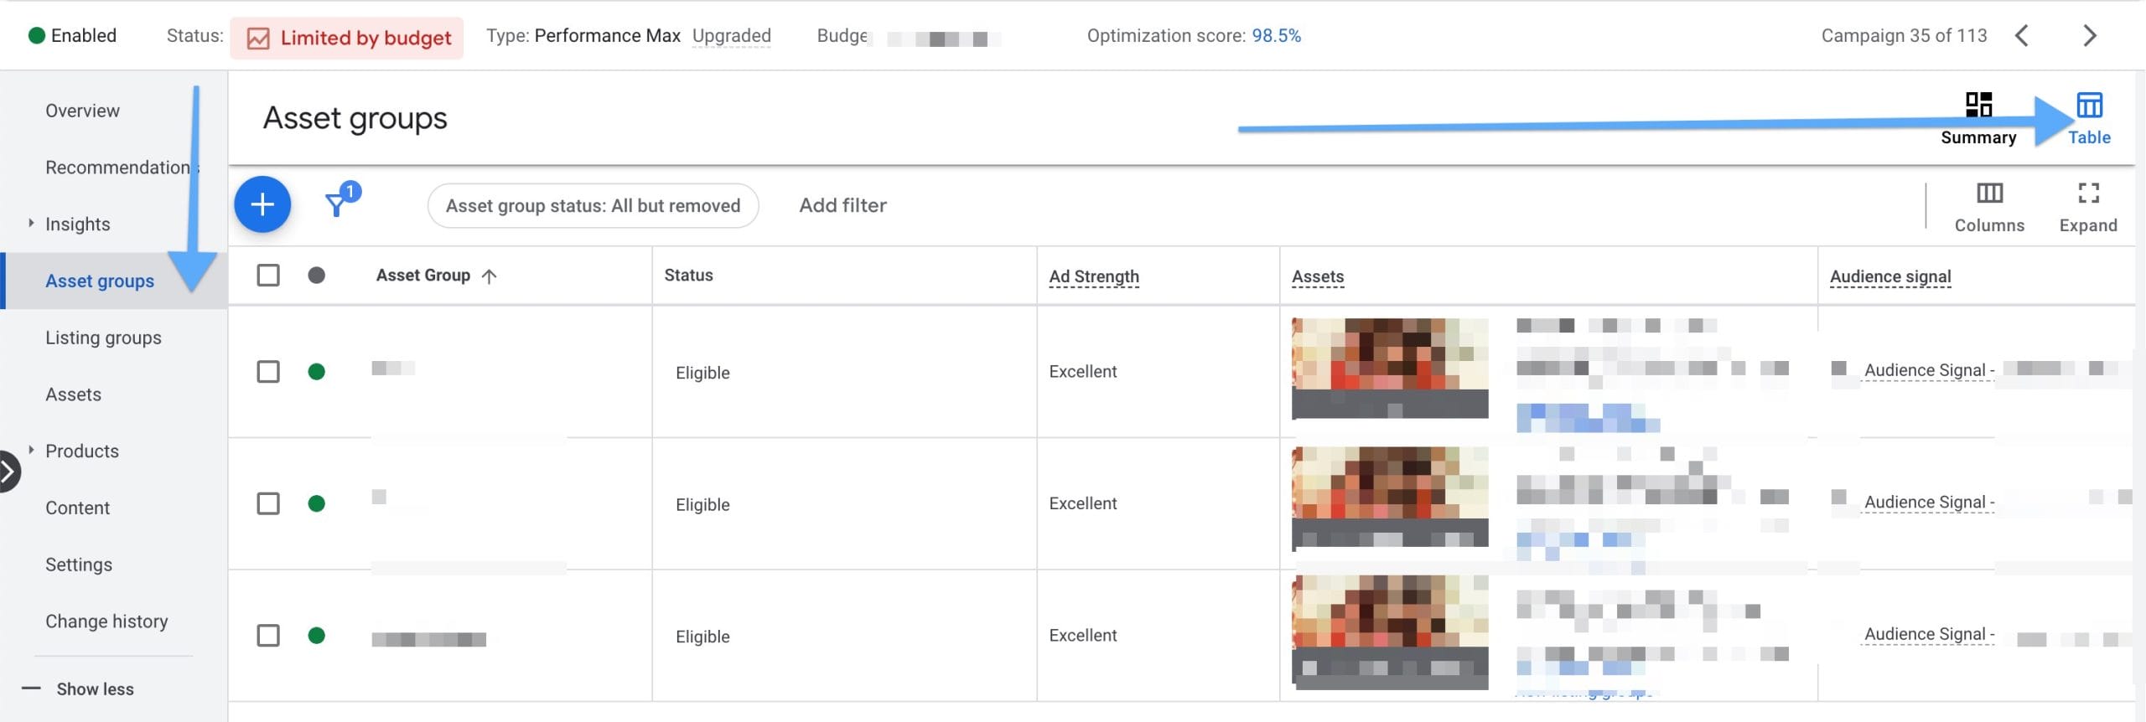The image size is (2146, 722).
Task: Go to the previous campaign arrow
Action: coord(2022,36)
